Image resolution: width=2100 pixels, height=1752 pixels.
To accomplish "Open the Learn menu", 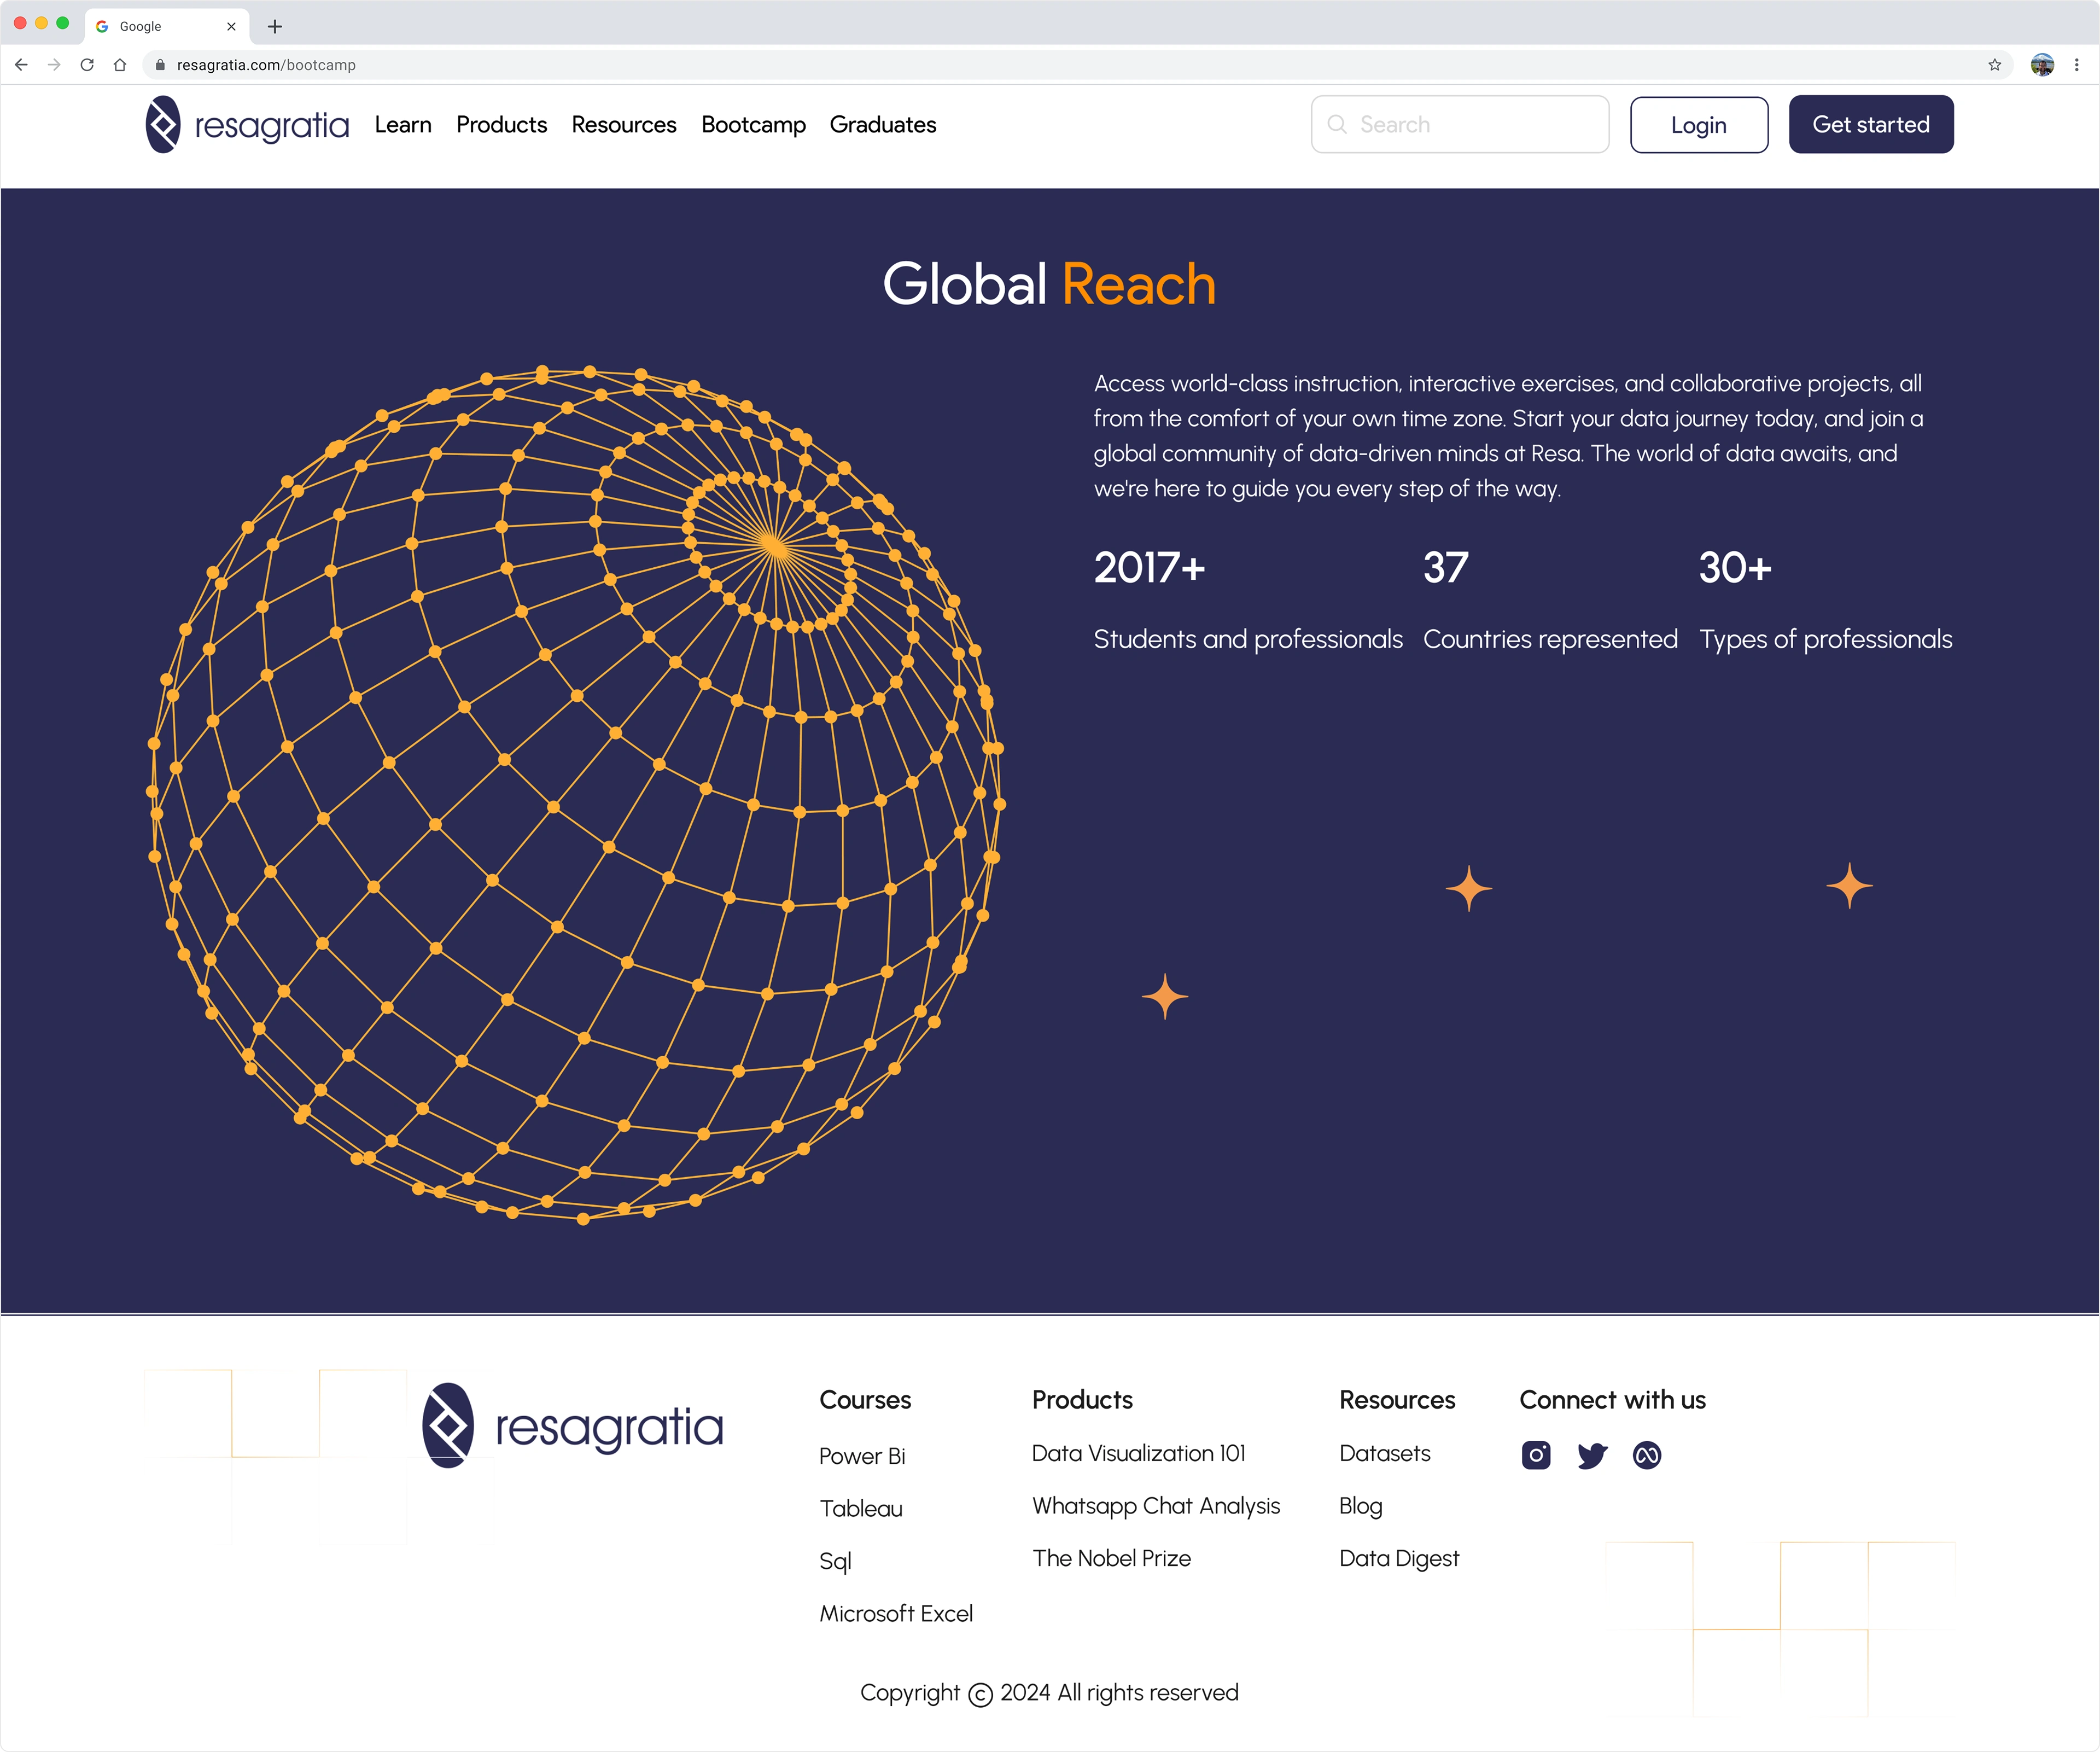I will point(403,124).
